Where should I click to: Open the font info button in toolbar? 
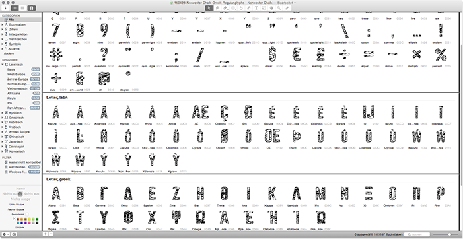tap(6, 8)
